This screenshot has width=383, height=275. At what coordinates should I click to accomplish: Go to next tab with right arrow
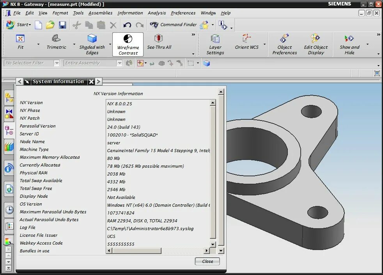(x=98, y=82)
